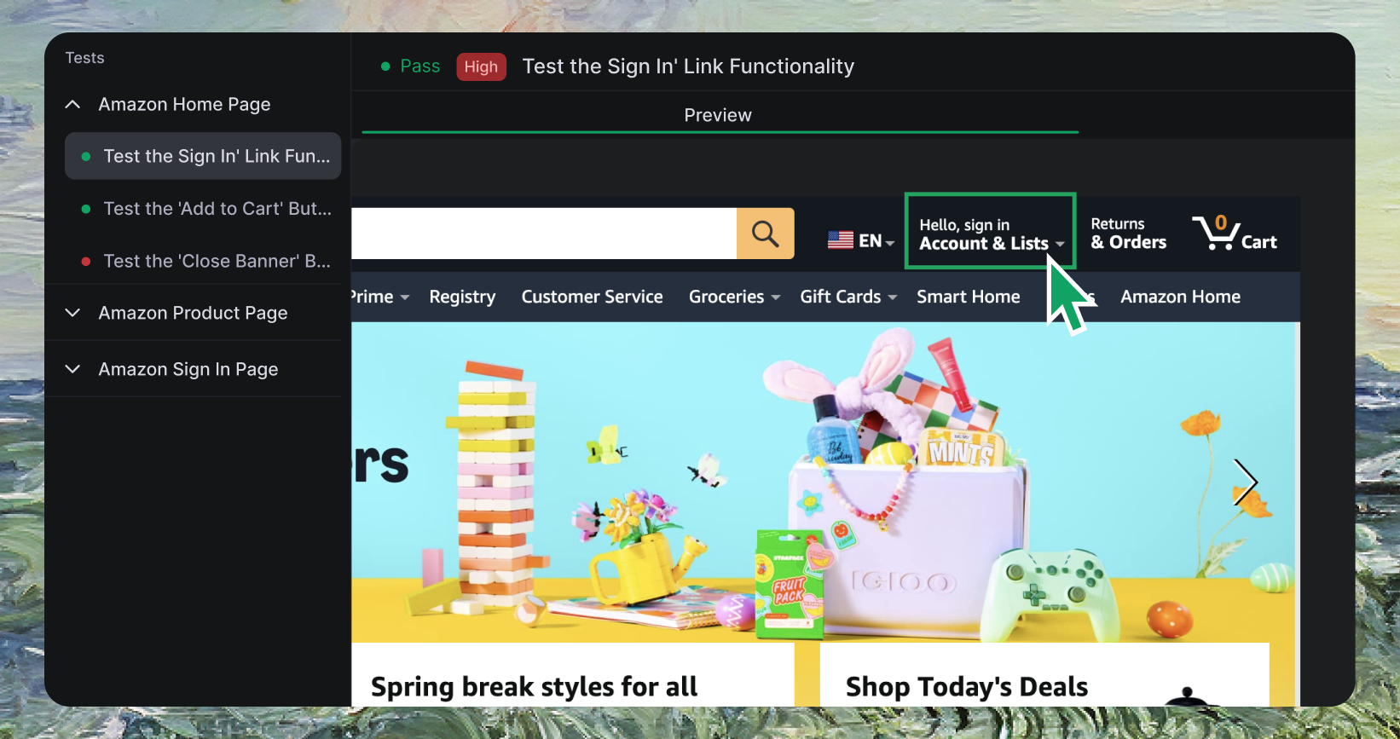Select the failed 'Close Banner' test

(203, 262)
